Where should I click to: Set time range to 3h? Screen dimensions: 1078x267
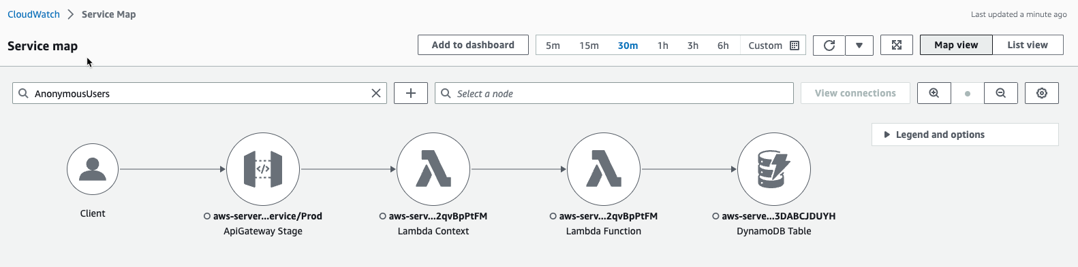[692, 46]
